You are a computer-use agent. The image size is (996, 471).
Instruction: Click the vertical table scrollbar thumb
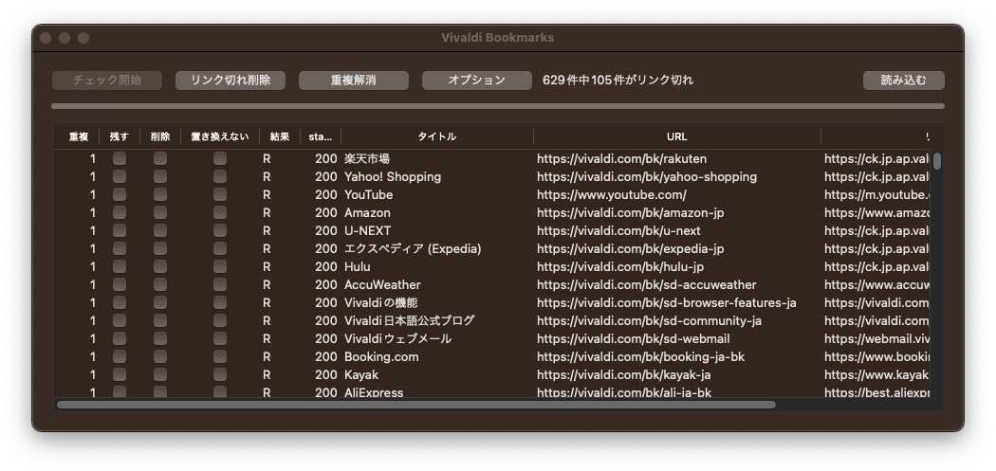pos(937,160)
